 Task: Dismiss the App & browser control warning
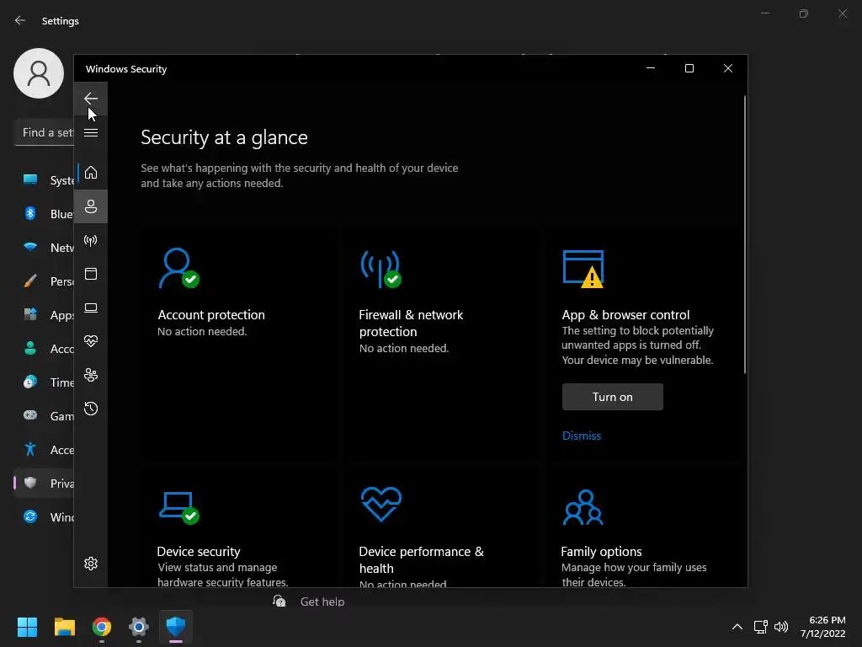[x=582, y=436]
